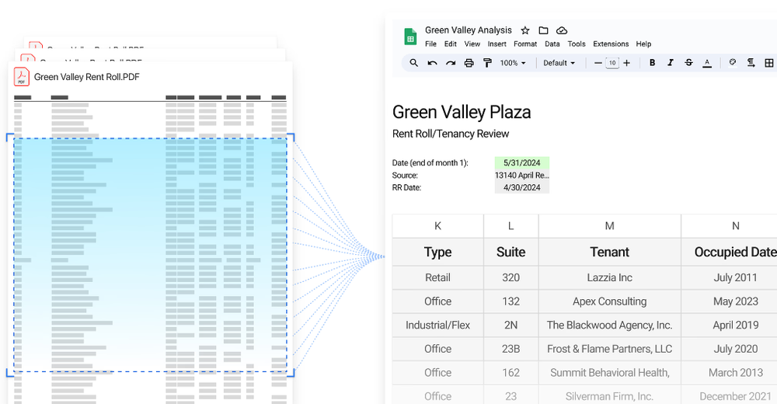Select column M header
777x404 pixels.
click(609, 226)
